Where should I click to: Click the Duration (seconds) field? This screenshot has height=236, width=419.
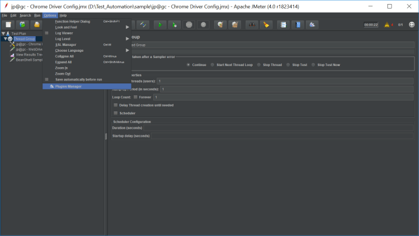pos(279,127)
